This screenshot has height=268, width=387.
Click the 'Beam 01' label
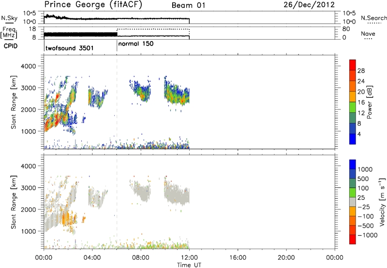tap(188, 5)
